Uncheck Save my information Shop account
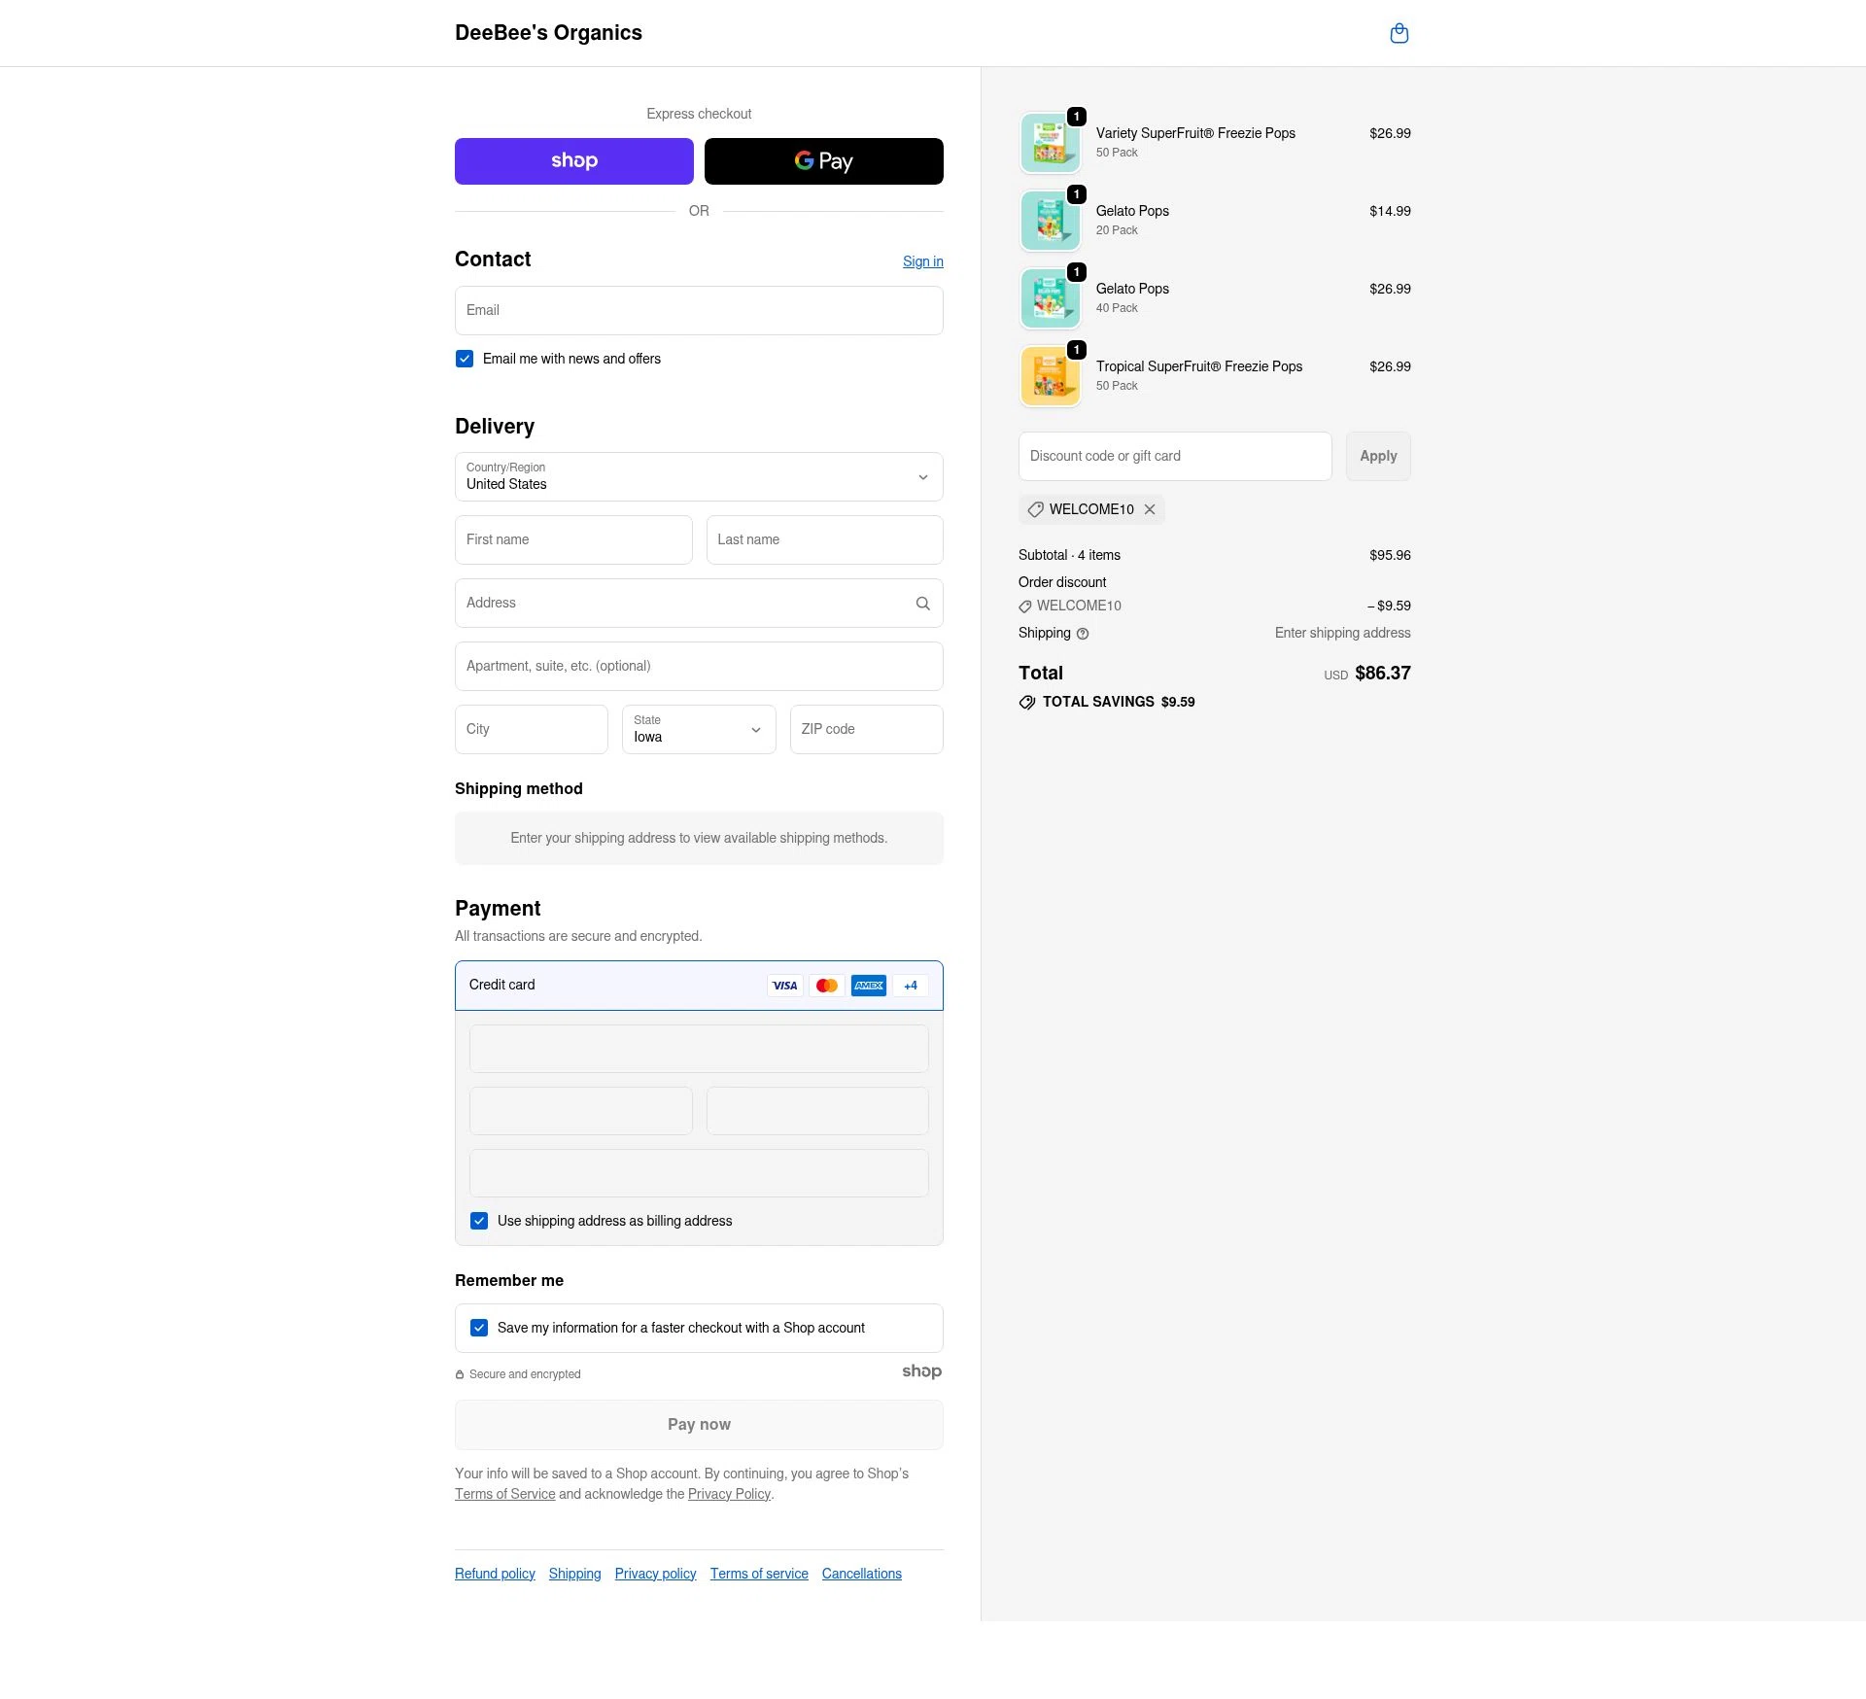Image resolution: width=1866 pixels, height=1699 pixels. (x=479, y=1328)
